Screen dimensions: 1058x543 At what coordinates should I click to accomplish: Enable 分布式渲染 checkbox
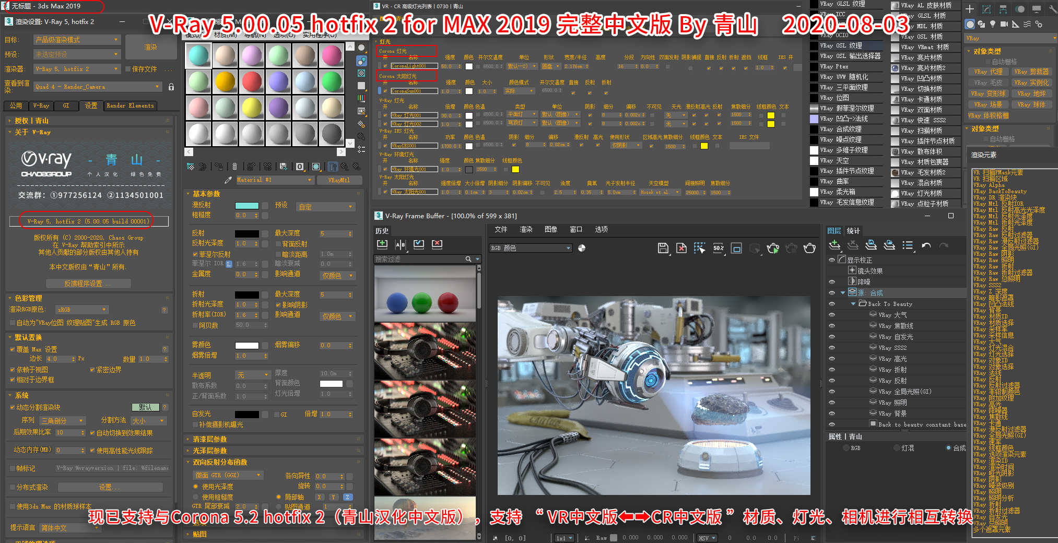click(12, 487)
